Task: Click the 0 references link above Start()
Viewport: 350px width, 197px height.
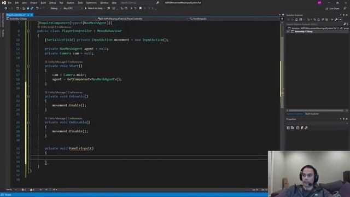Action: (x=75, y=62)
